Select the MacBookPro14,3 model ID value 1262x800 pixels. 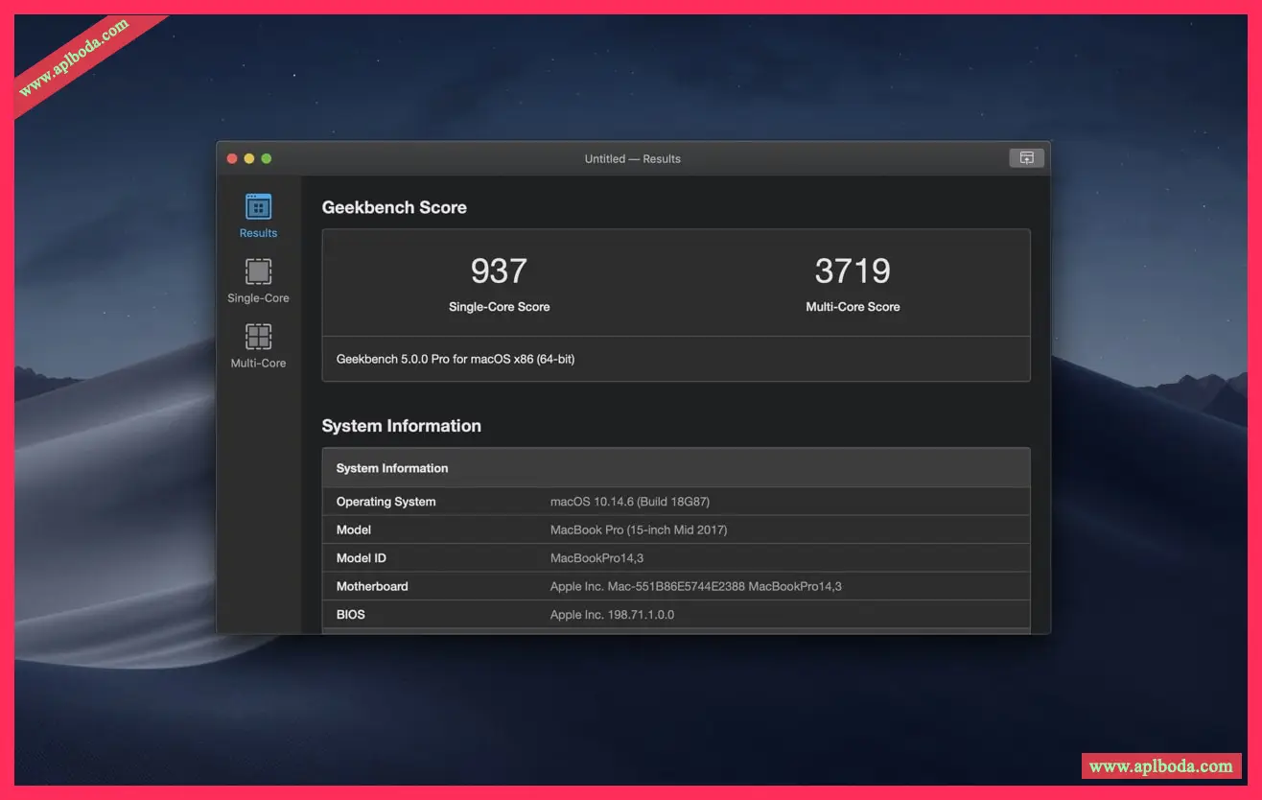pos(596,558)
